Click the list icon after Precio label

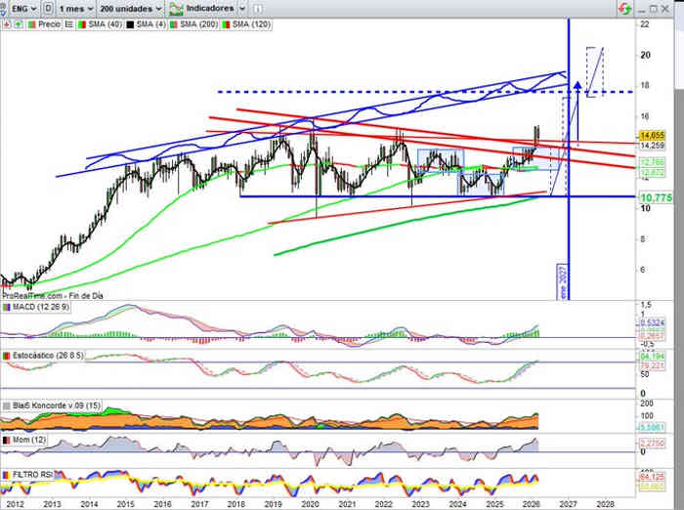68,24
